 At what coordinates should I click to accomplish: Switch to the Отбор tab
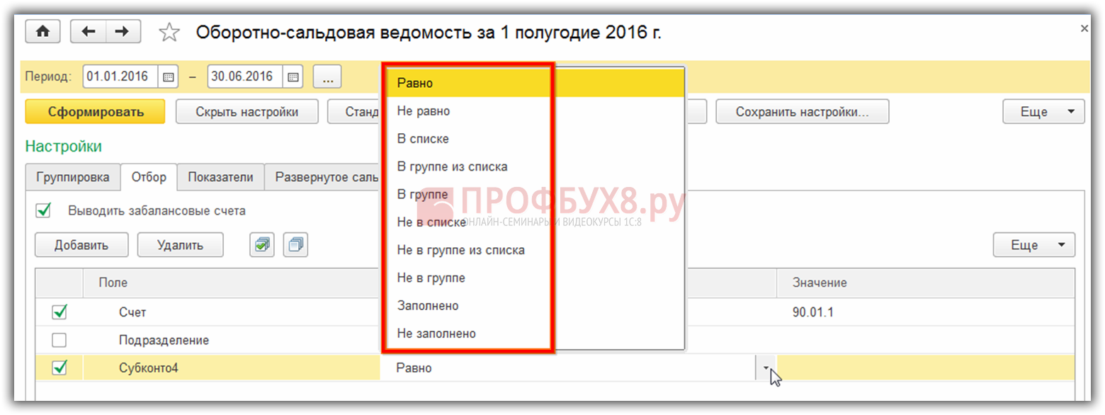point(149,177)
